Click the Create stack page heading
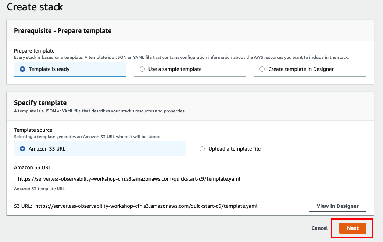 (x=35, y=7)
